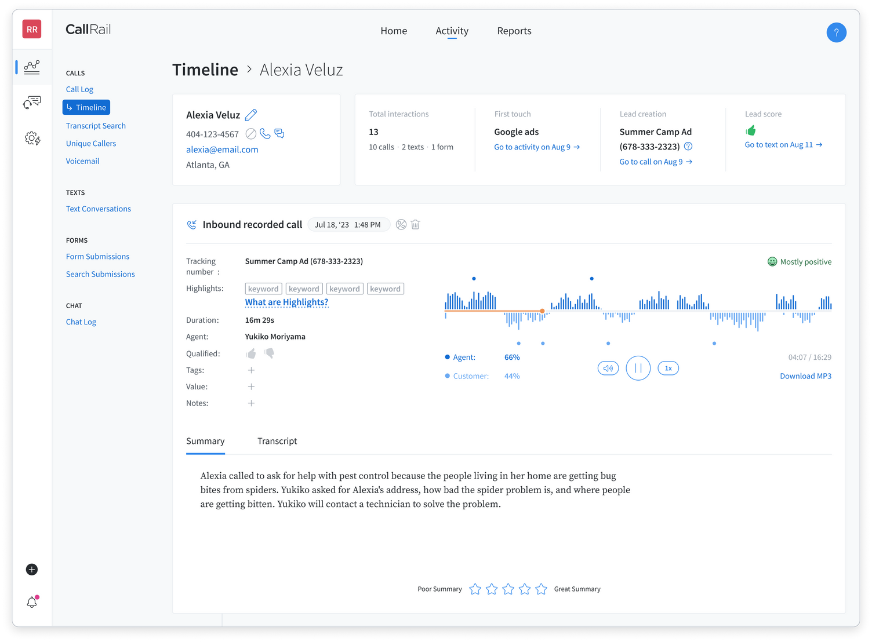The width and height of the screenshot is (872, 642).
Task: Pause the call recording playback
Action: [x=638, y=368]
